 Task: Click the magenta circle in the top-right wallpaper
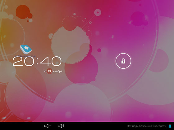coord(138,19)
